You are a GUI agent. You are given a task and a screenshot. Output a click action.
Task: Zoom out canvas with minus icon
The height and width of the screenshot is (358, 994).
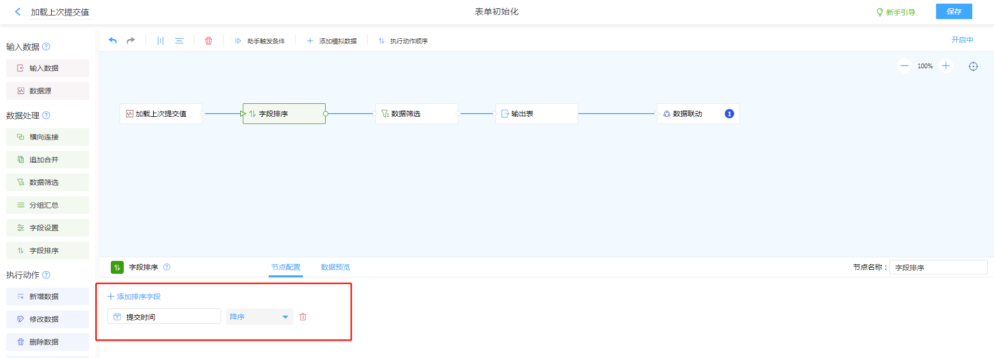coord(904,66)
